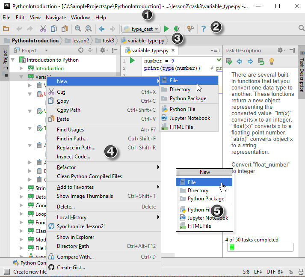
Task: Change UTF-8 file encoding in status bar
Action: click(275, 272)
